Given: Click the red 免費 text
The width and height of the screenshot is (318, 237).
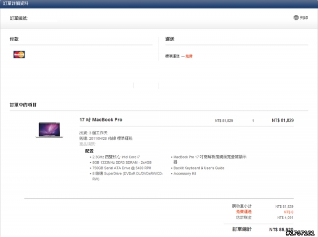Looking at the screenshot, I should pyautogui.click(x=189, y=56).
